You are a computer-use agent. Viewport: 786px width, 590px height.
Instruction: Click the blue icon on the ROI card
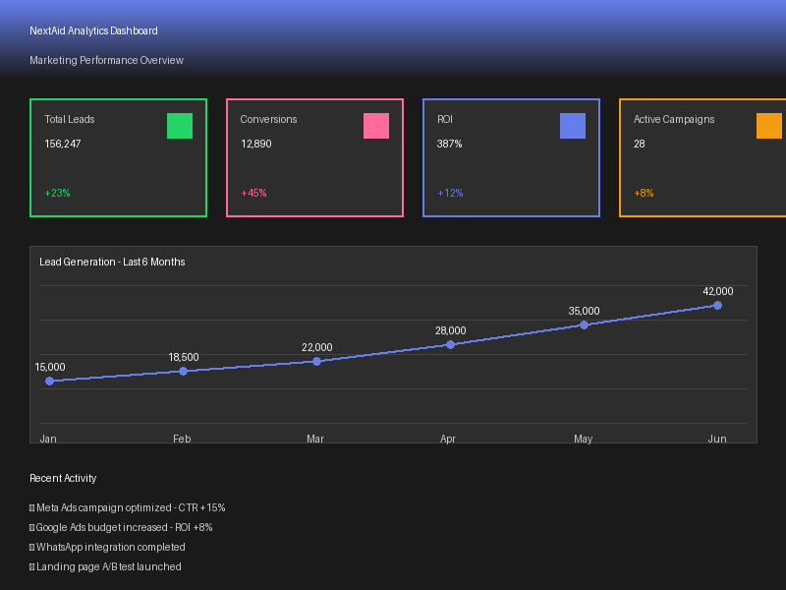(x=572, y=126)
